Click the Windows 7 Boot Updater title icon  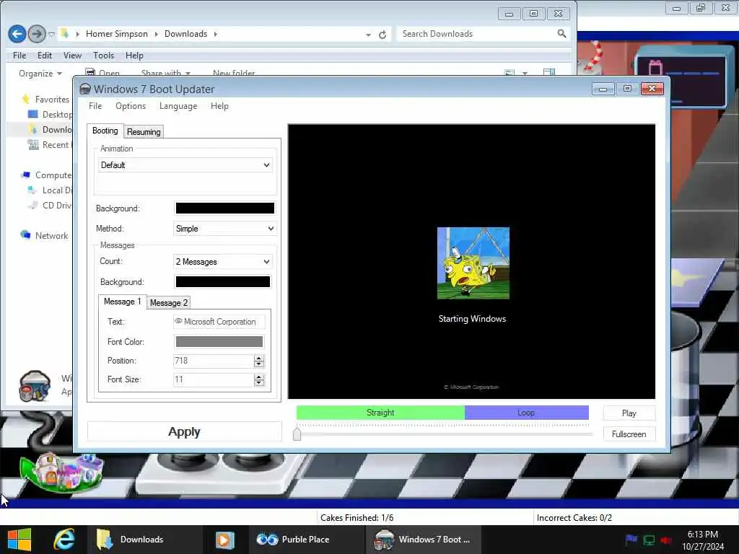click(85, 89)
